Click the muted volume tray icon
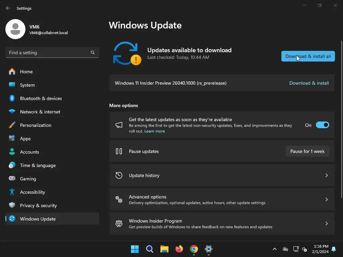 point(304,249)
